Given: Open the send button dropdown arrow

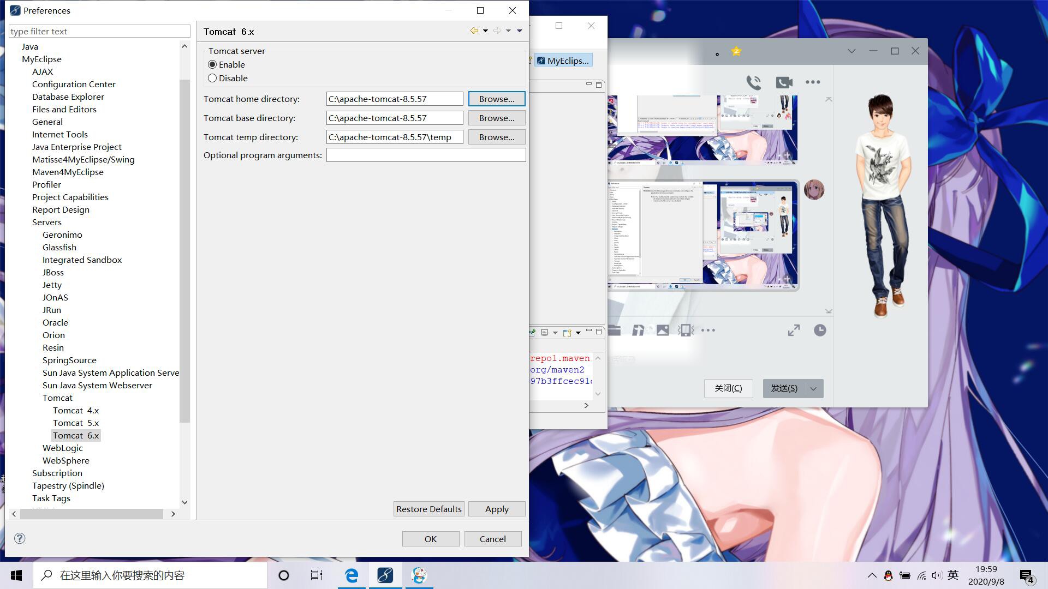Looking at the screenshot, I should (813, 389).
